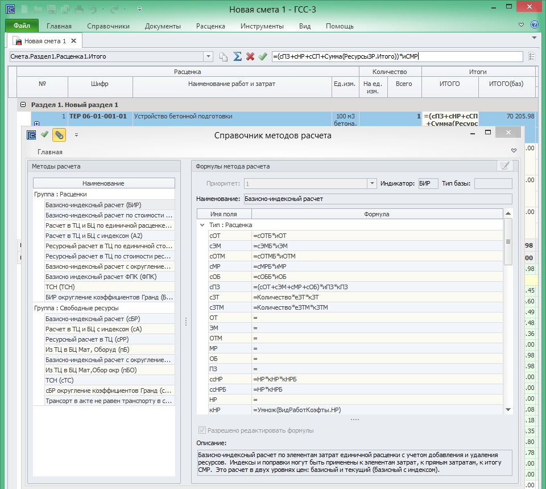Collapse the 'Тип : Расценка' formula group
The height and width of the screenshot is (489, 546).
click(x=202, y=225)
